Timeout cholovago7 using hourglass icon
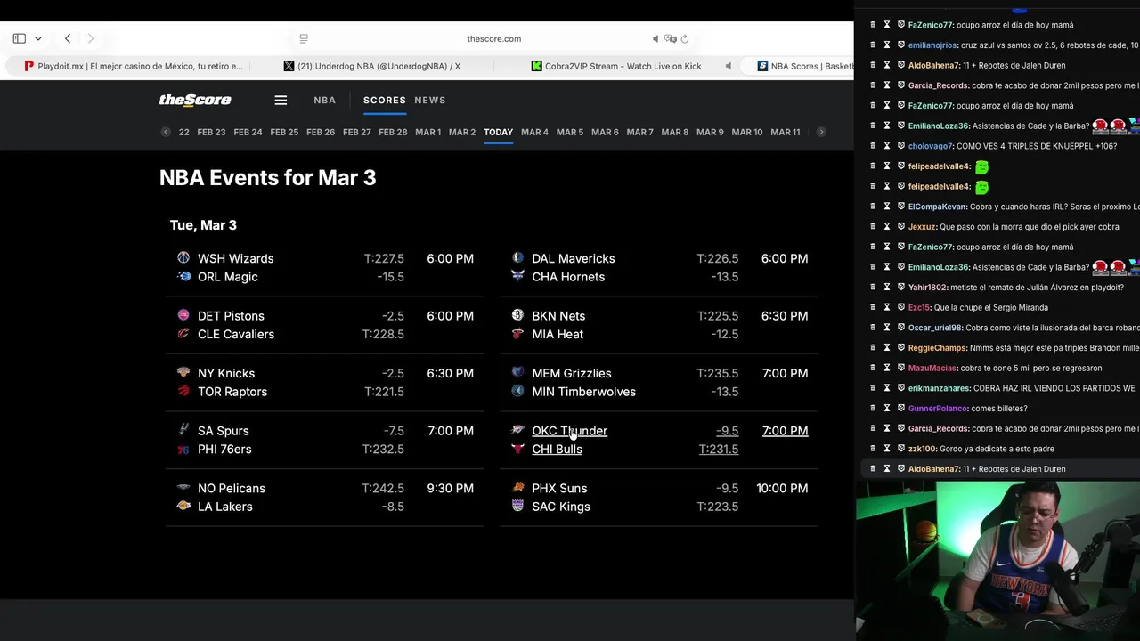The width and height of the screenshot is (1140, 641). click(x=887, y=146)
